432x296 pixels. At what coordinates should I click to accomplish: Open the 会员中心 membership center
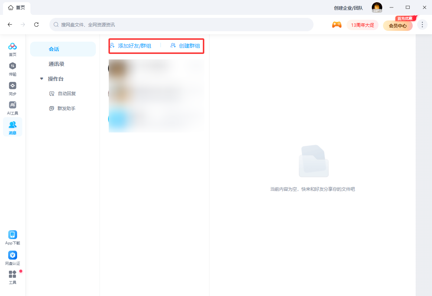(x=397, y=26)
